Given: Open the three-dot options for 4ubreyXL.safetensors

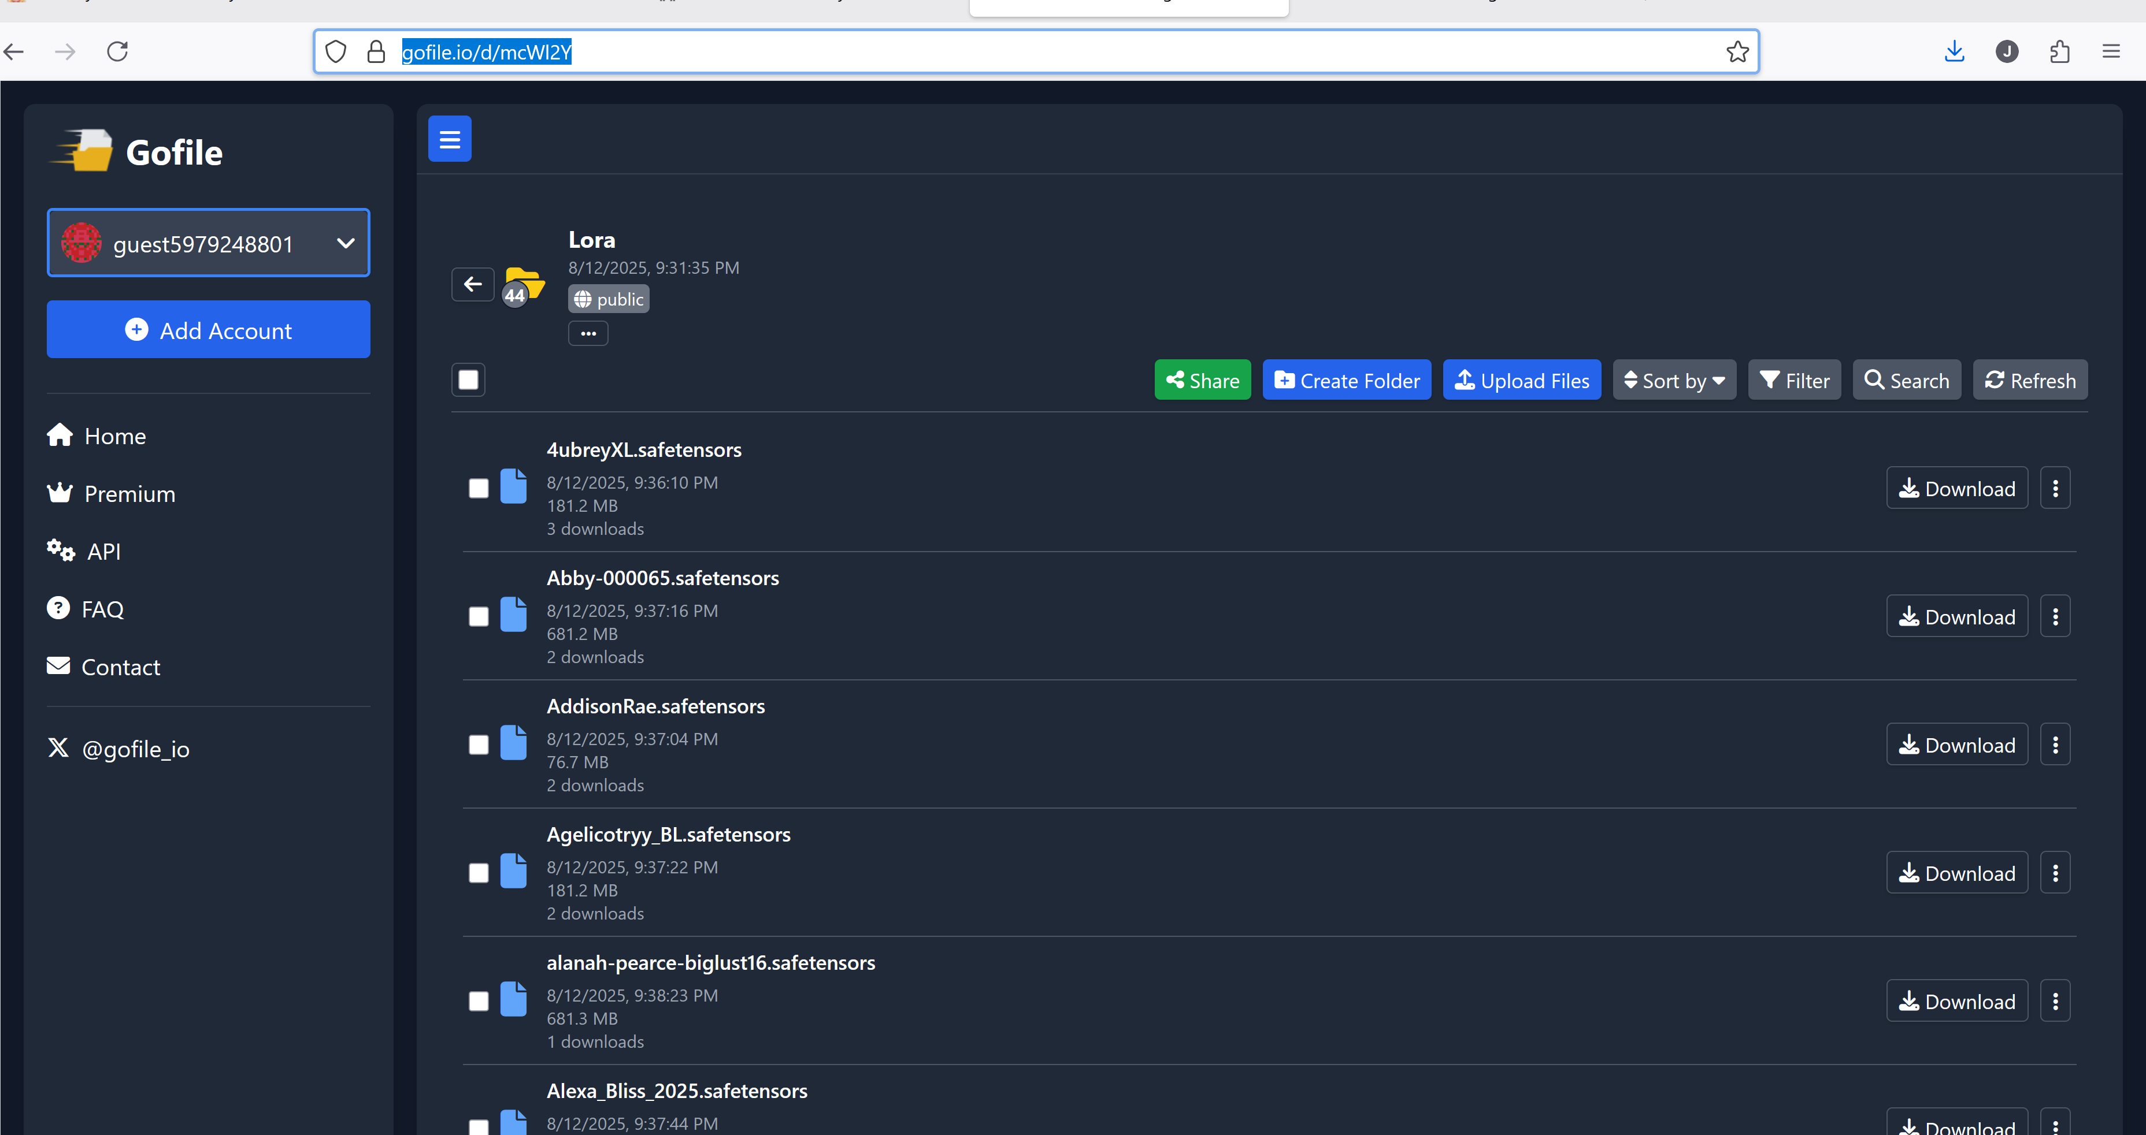Looking at the screenshot, I should (x=2054, y=488).
